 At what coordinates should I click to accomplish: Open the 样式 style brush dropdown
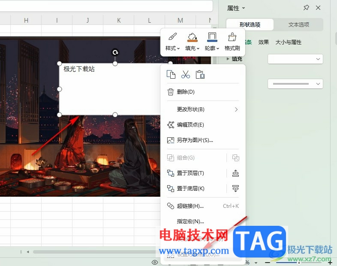point(173,42)
